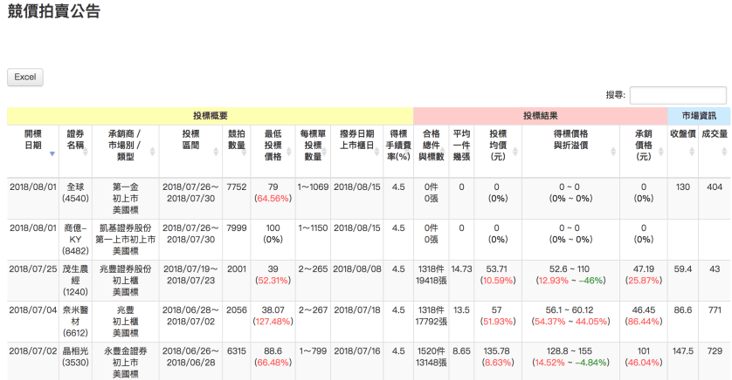732x380 pixels.
Task: Sort by 得標手續費率(%) column header
Action: pyautogui.click(x=398, y=145)
